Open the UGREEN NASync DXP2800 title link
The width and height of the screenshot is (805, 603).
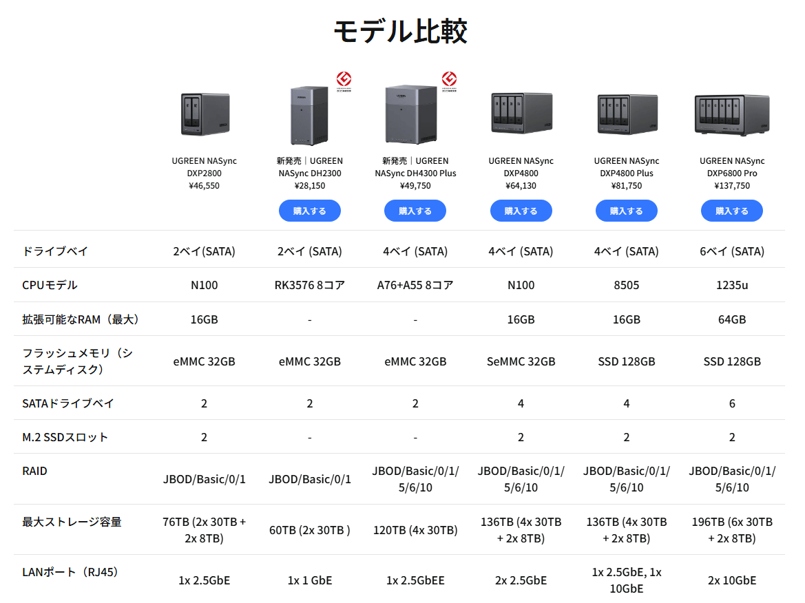point(204,167)
